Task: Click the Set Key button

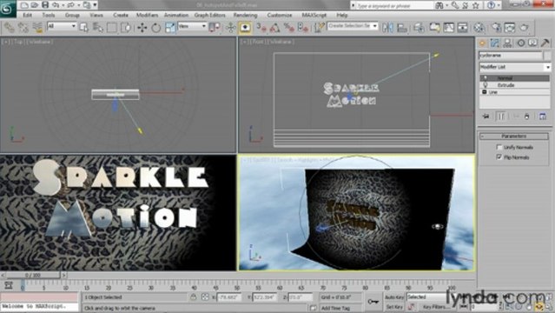Action: 394,307
